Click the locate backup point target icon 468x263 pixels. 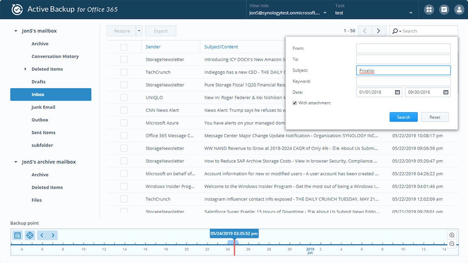click(30, 235)
